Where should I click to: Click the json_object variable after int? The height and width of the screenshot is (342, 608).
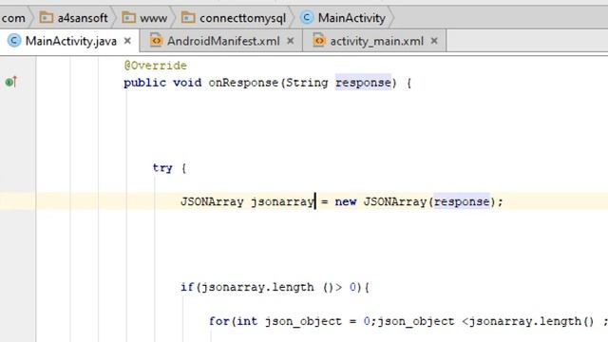(x=303, y=321)
